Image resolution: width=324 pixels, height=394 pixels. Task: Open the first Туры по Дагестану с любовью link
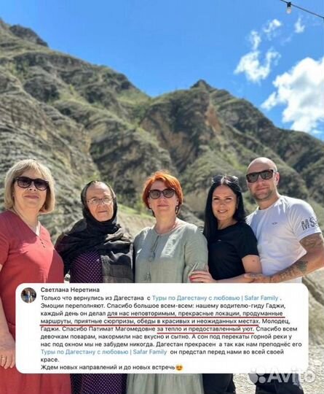click(196, 298)
